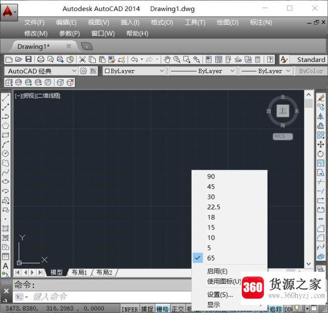Click the Zoom Realtime magnifier icon
The width and height of the screenshot is (328, 313).
(x=177, y=60)
